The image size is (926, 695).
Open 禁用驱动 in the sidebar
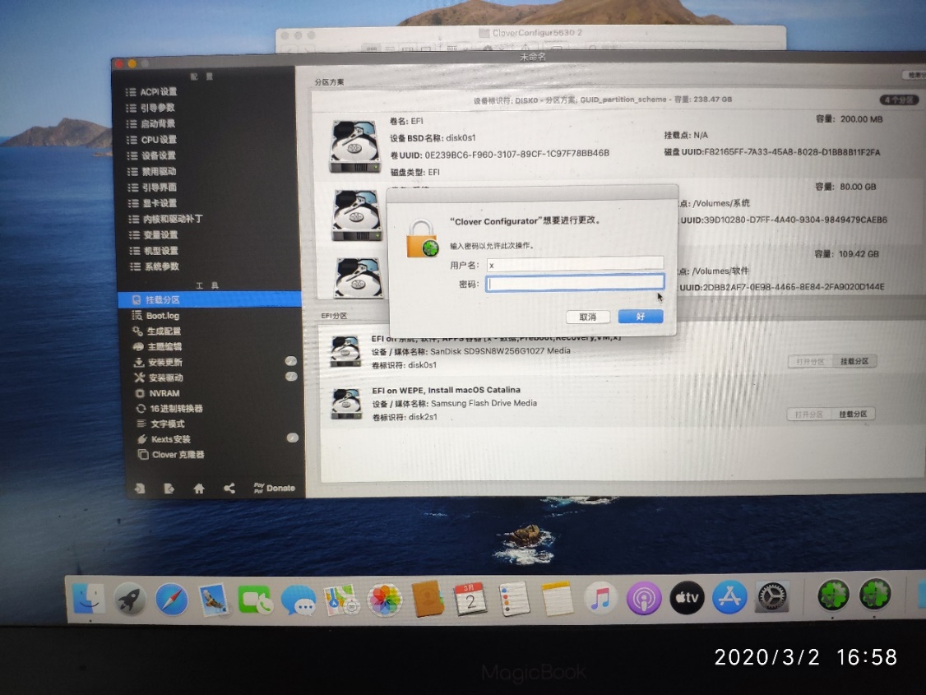coord(152,172)
